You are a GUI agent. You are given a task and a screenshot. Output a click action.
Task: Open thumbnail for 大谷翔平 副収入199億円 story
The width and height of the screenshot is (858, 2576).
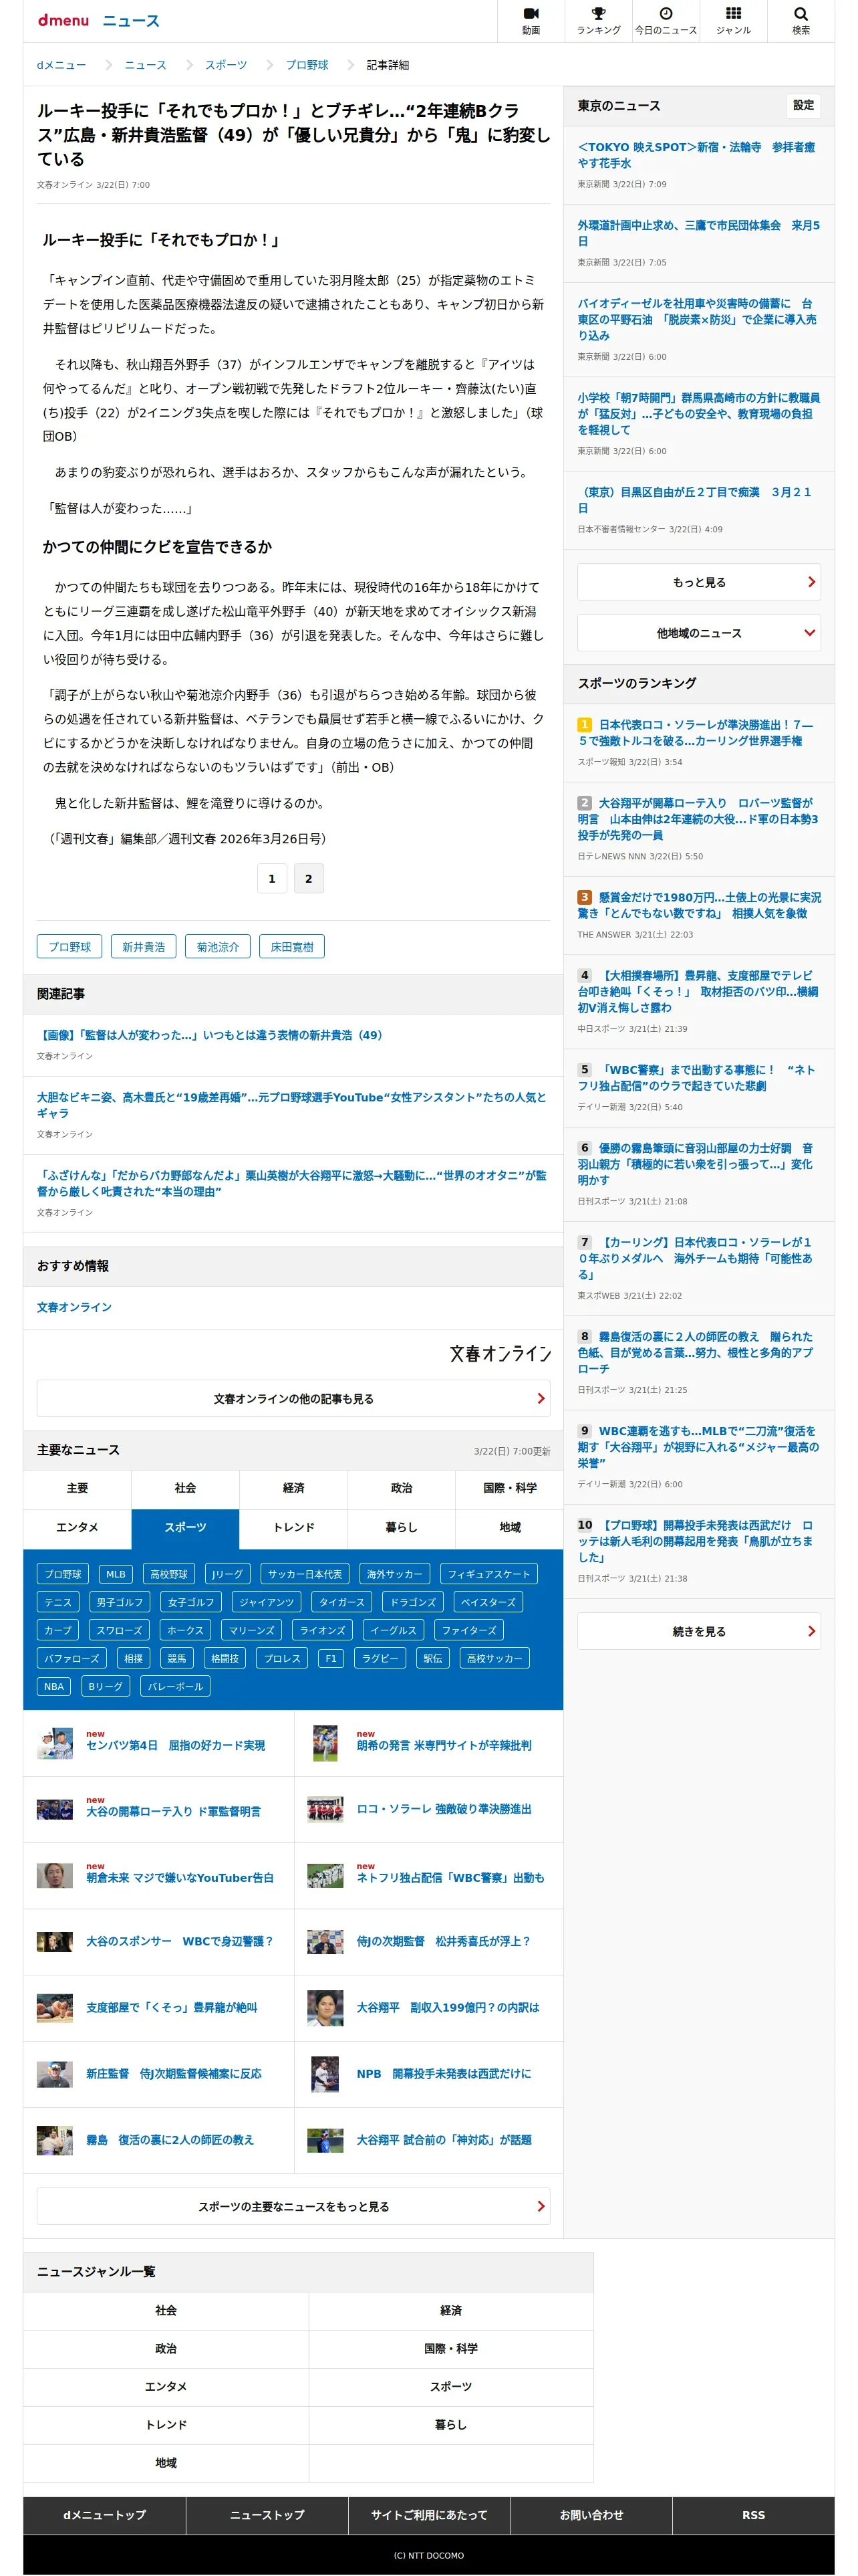[x=325, y=2007]
